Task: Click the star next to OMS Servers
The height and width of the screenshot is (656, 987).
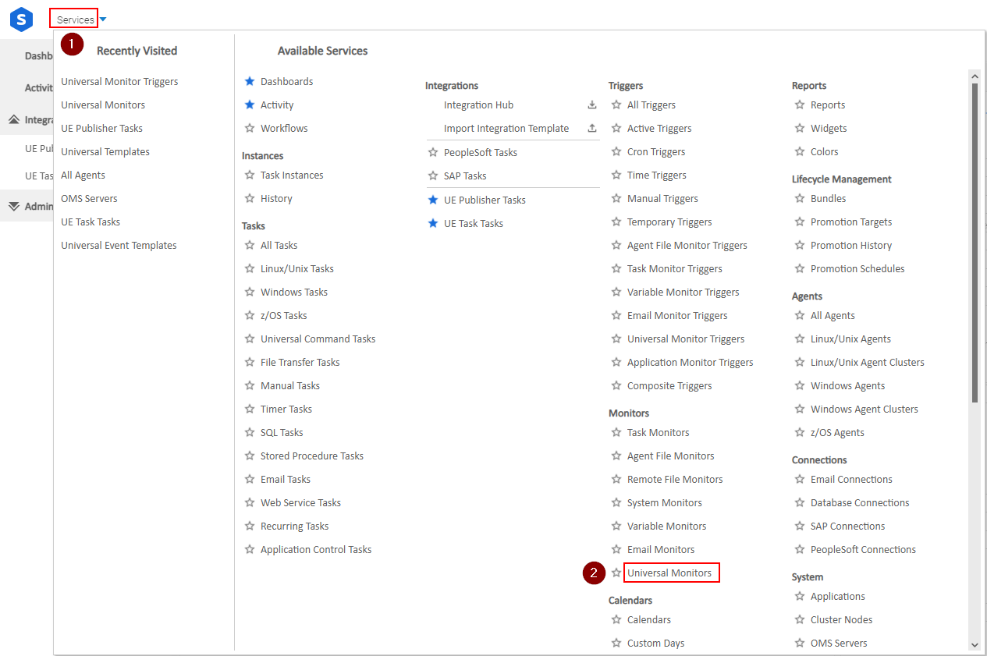Action: click(800, 644)
